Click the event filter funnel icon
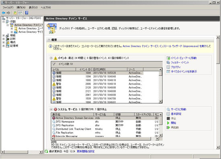The image size is (221, 159). (x=54, y=64)
